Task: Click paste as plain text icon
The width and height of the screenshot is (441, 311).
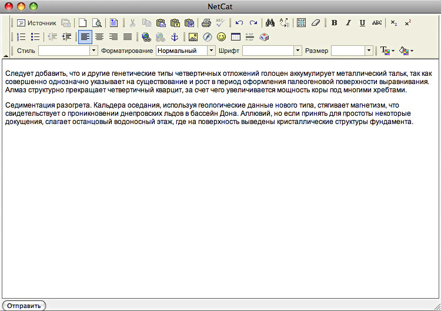Action: point(175,23)
